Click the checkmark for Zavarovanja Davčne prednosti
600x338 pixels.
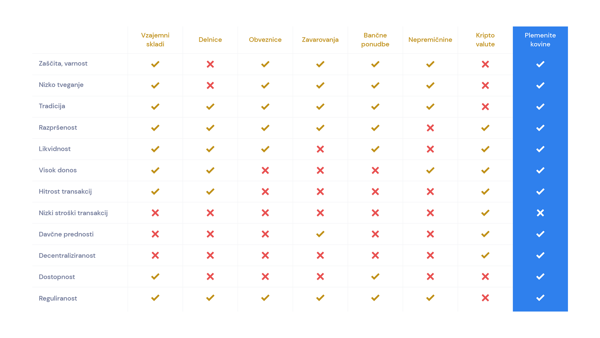[x=320, y=234]
